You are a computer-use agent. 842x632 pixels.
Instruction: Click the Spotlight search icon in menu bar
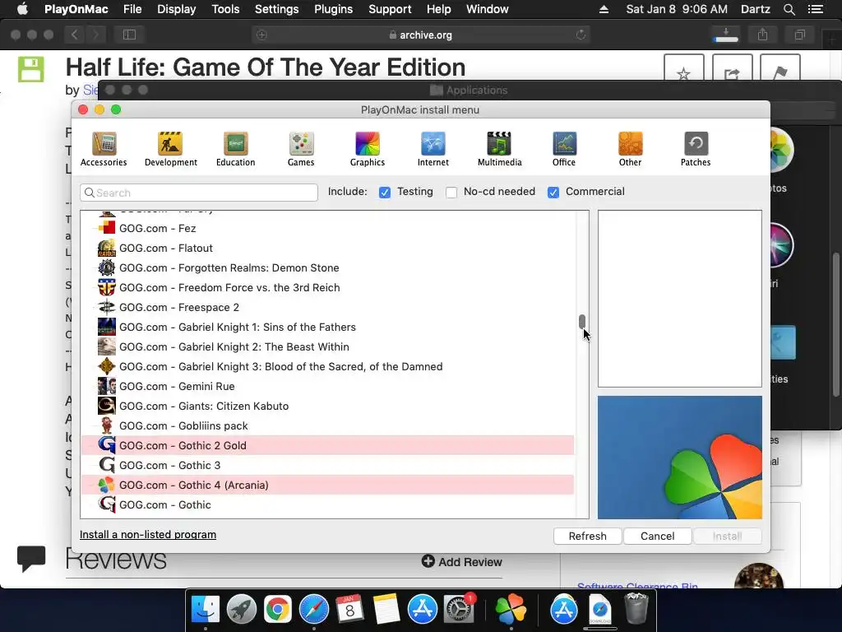pyautogui.click(x=789, y=9)
